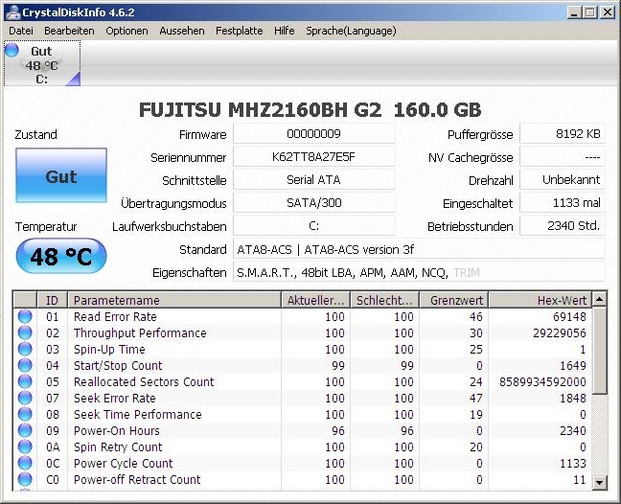Click the Eingeschaltet field 1133 mal
The height and width of the screenshot is (504, 621).
[563, 203]
